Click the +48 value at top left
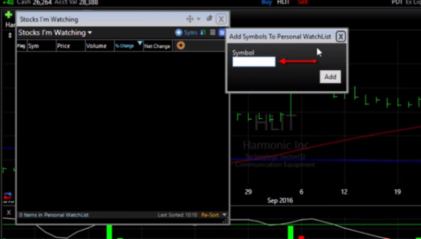 [8, 3]
